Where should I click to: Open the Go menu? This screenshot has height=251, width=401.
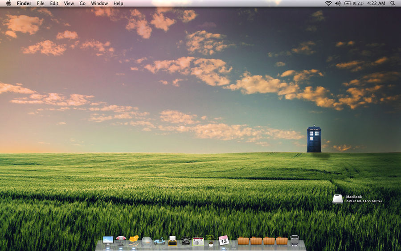click(x=82, y=3)
